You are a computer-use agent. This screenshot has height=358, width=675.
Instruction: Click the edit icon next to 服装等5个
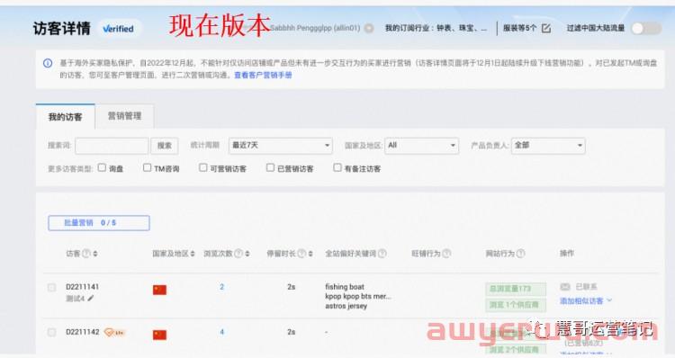(546, 29)
